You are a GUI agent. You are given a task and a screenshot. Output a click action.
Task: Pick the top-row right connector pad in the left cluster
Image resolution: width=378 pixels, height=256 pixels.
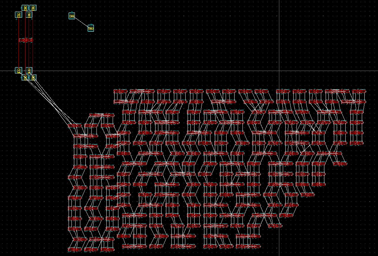33,8
